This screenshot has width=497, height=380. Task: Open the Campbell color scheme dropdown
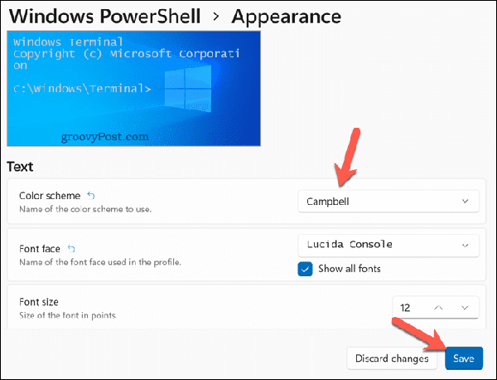(388, 201)
